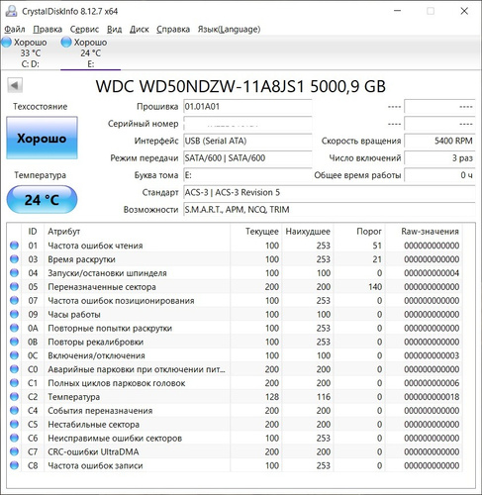This screenshot has height=495, width=482.
Task: Click the Прошивка field showing 01.01A01
Action: click(x=247, y=107)
